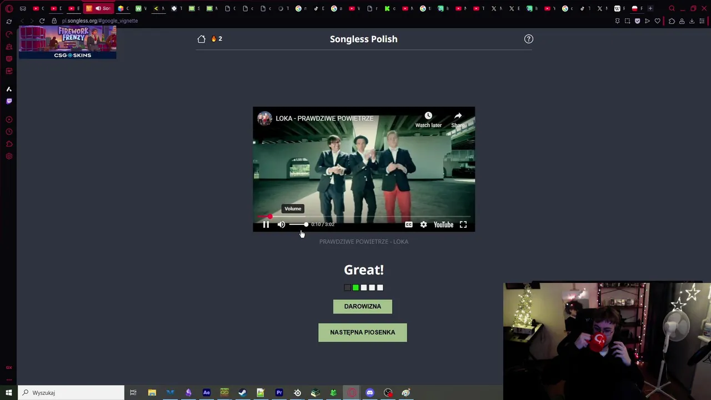Go back in browser history
This screenshot has height=400, width=711.
[x=22, y=21]
